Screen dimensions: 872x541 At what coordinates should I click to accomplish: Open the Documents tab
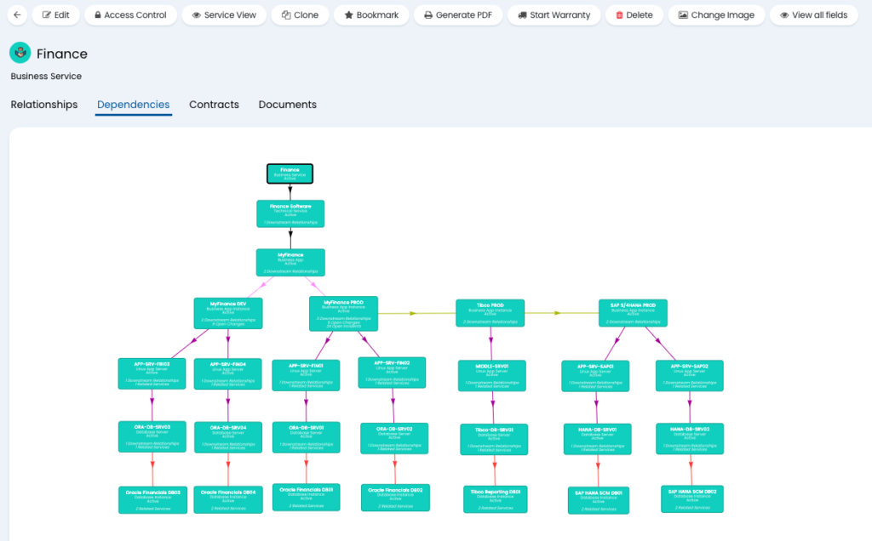coord(288,105)
